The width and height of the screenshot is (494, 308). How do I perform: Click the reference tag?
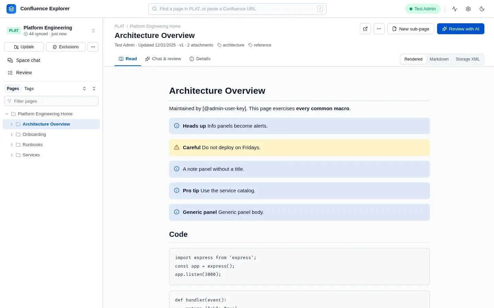(x=260, y=45)
